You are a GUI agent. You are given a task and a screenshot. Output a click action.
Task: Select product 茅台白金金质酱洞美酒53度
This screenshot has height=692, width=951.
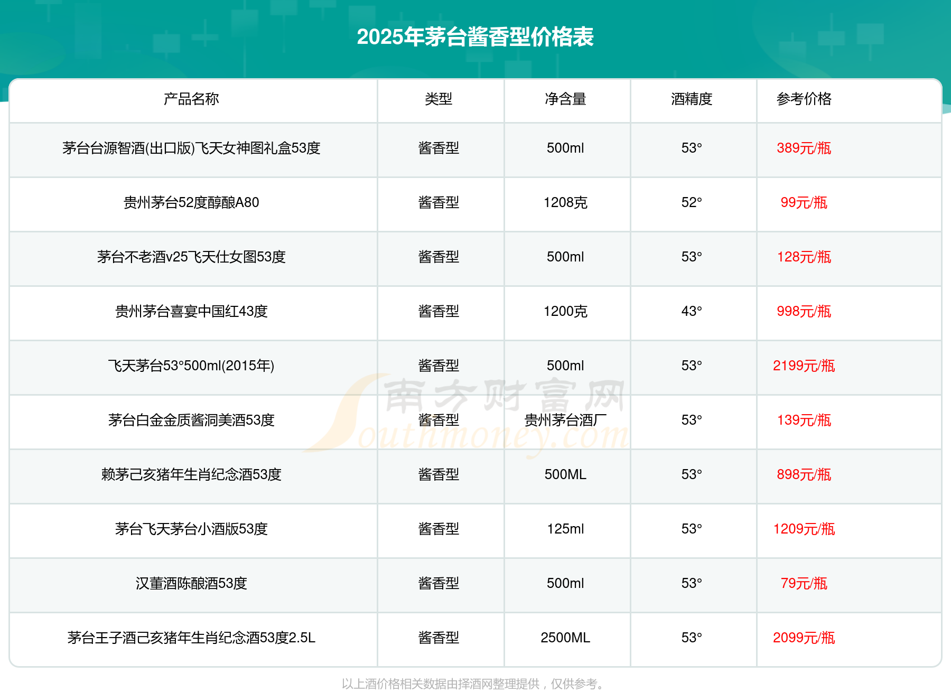pyautogui.click(x=191, y=420)
